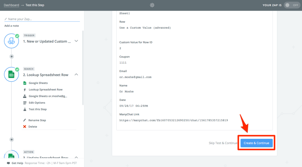Click the account person icon
Viewport: 302px width, 167px height.
click(25, 96)
